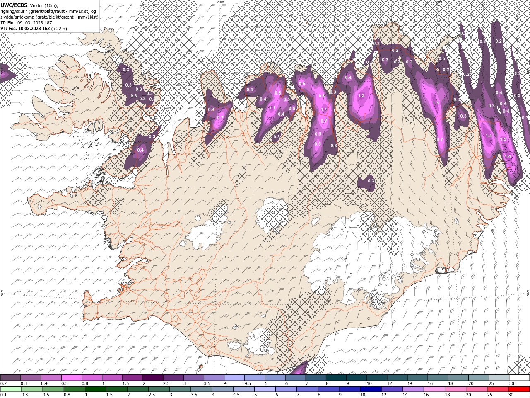
Task: Click the "1.3" snowfall value on the map
Action: coord(435,103)
